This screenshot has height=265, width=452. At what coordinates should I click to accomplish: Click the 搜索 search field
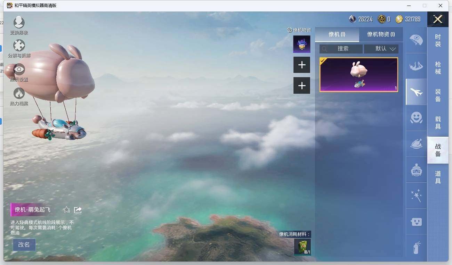click(x=341, y=49)
